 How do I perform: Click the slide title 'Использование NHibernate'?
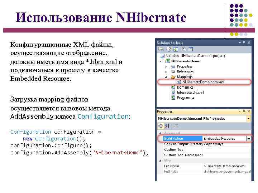point(101,17)
